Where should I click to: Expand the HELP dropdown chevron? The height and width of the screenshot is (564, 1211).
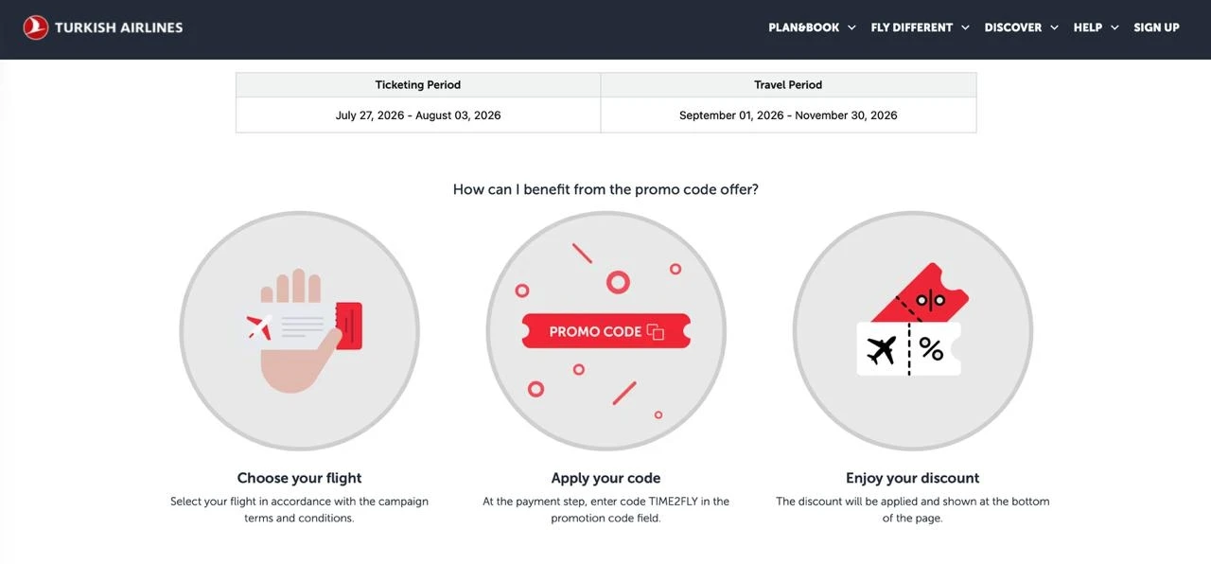click(x=1114, y=27)
